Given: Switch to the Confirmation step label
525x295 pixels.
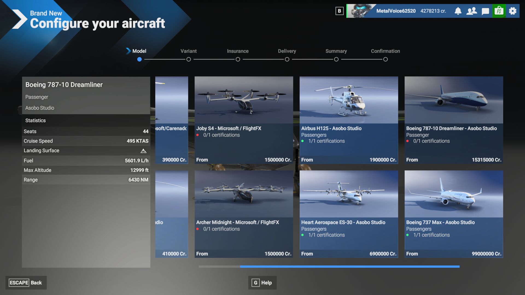Looking at the screenshot, I should pos(385,51).
